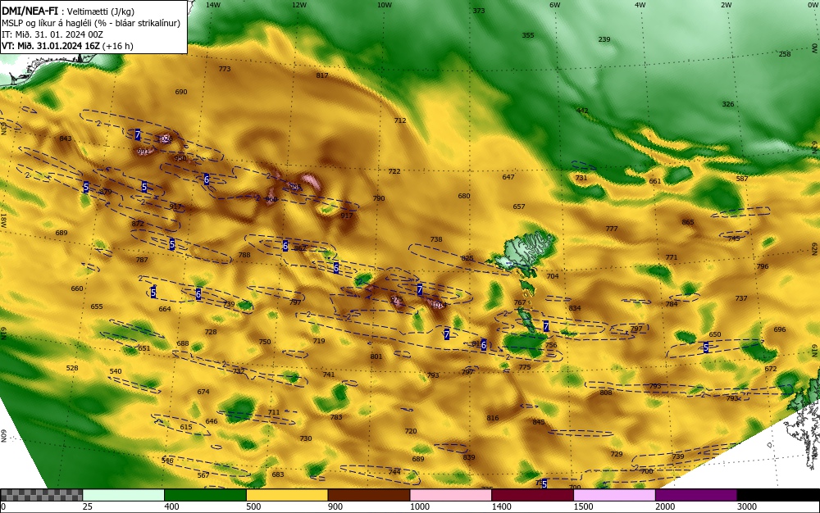Click the map value '839'
The width and height of the screenshot is (820, 513).
tap(468, 457)
